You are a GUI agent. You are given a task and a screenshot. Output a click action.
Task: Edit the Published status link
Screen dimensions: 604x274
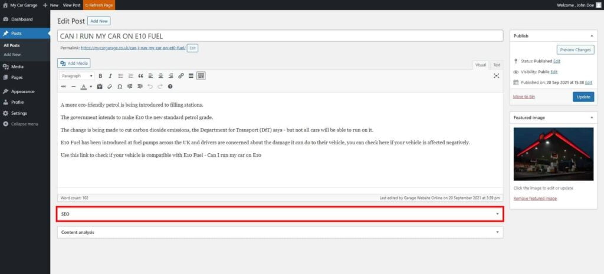coord(557,61)
